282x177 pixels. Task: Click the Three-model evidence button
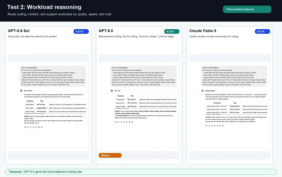[x=247, y=9]
